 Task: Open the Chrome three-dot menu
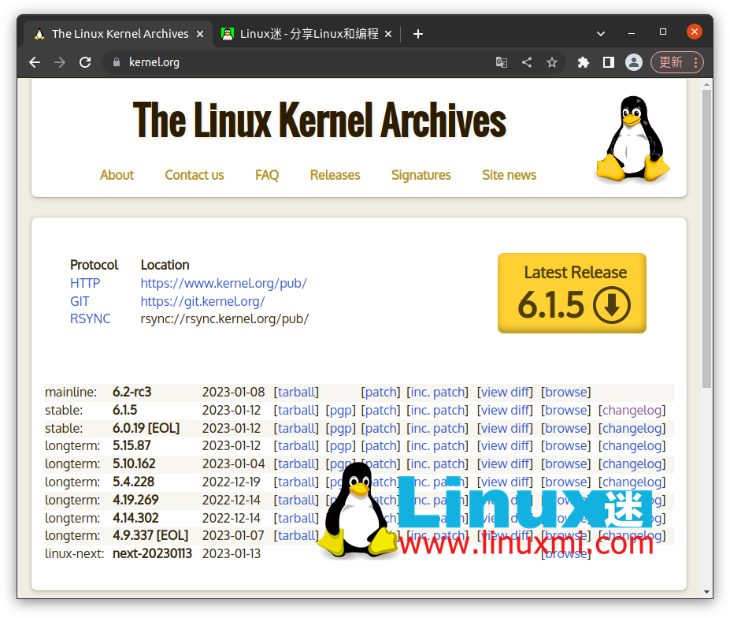coord(695,62)
